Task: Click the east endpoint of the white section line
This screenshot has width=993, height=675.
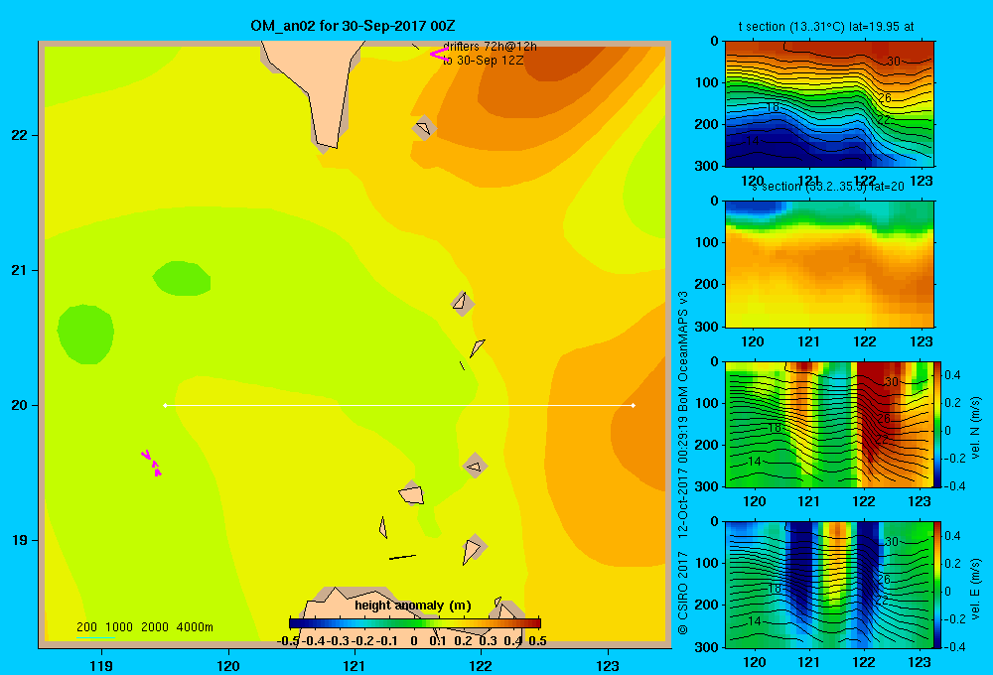Action: (x=633, y=405)
